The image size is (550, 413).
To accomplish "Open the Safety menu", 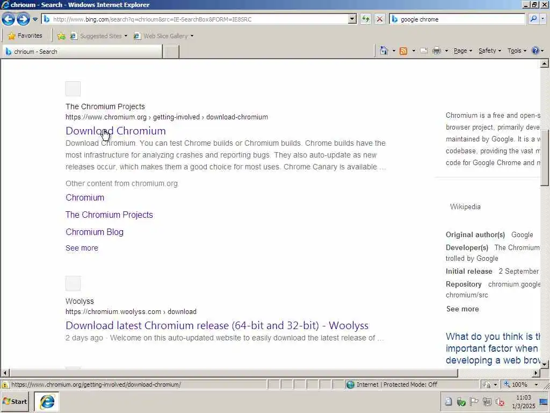I will click(x=490, y=51).
